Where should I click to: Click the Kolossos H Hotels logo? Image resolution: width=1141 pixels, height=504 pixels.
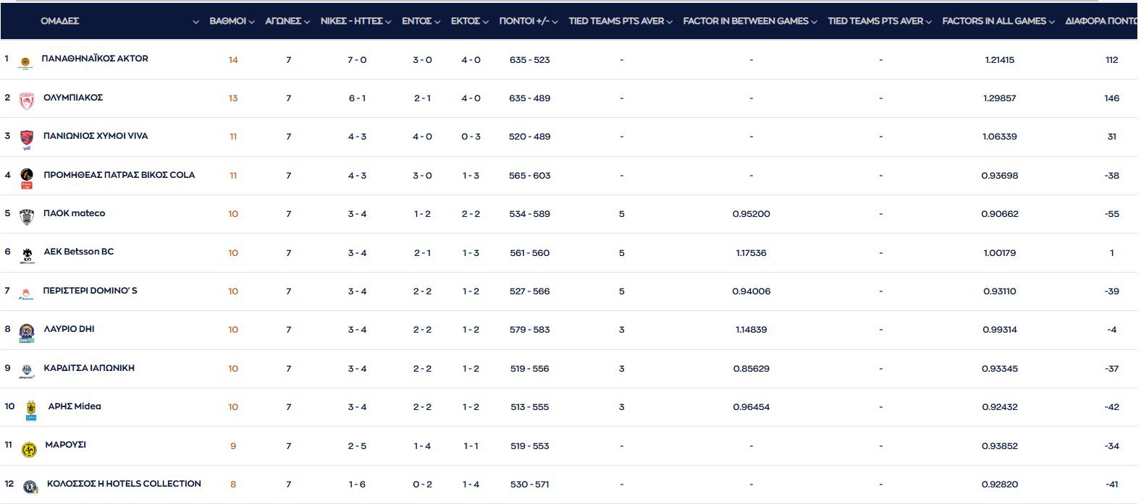pos(30,487)
